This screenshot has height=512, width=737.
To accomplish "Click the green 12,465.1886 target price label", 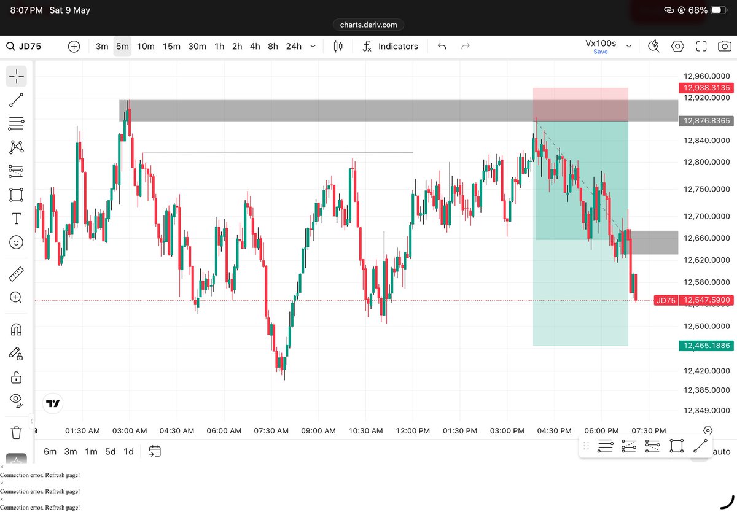I will 706,346.
